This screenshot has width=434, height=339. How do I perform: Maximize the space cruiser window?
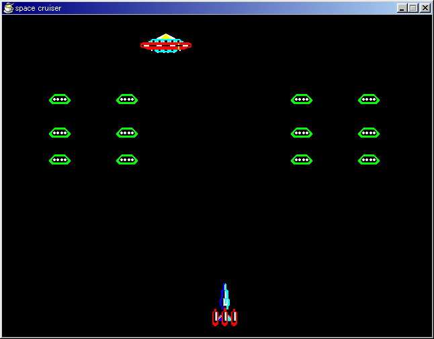[413, 8]
